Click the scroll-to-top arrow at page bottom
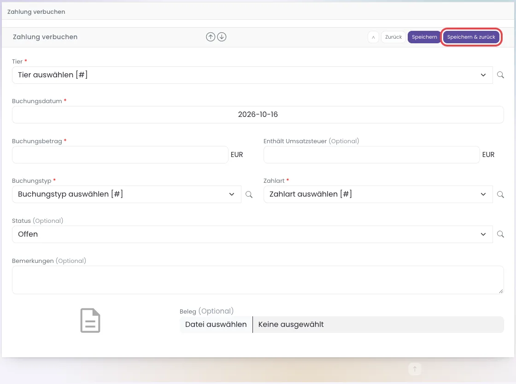This screenshot has width=516, height=384. tap(415, 369)
